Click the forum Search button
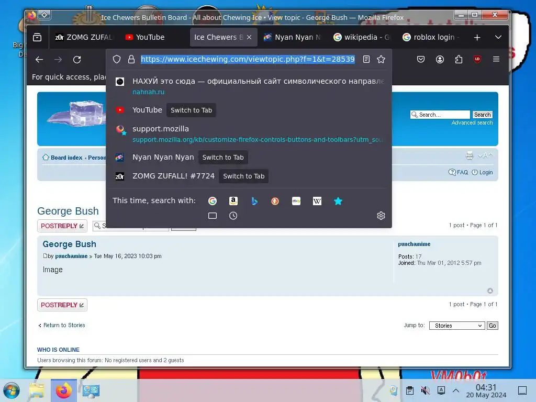 click(482, 115)
